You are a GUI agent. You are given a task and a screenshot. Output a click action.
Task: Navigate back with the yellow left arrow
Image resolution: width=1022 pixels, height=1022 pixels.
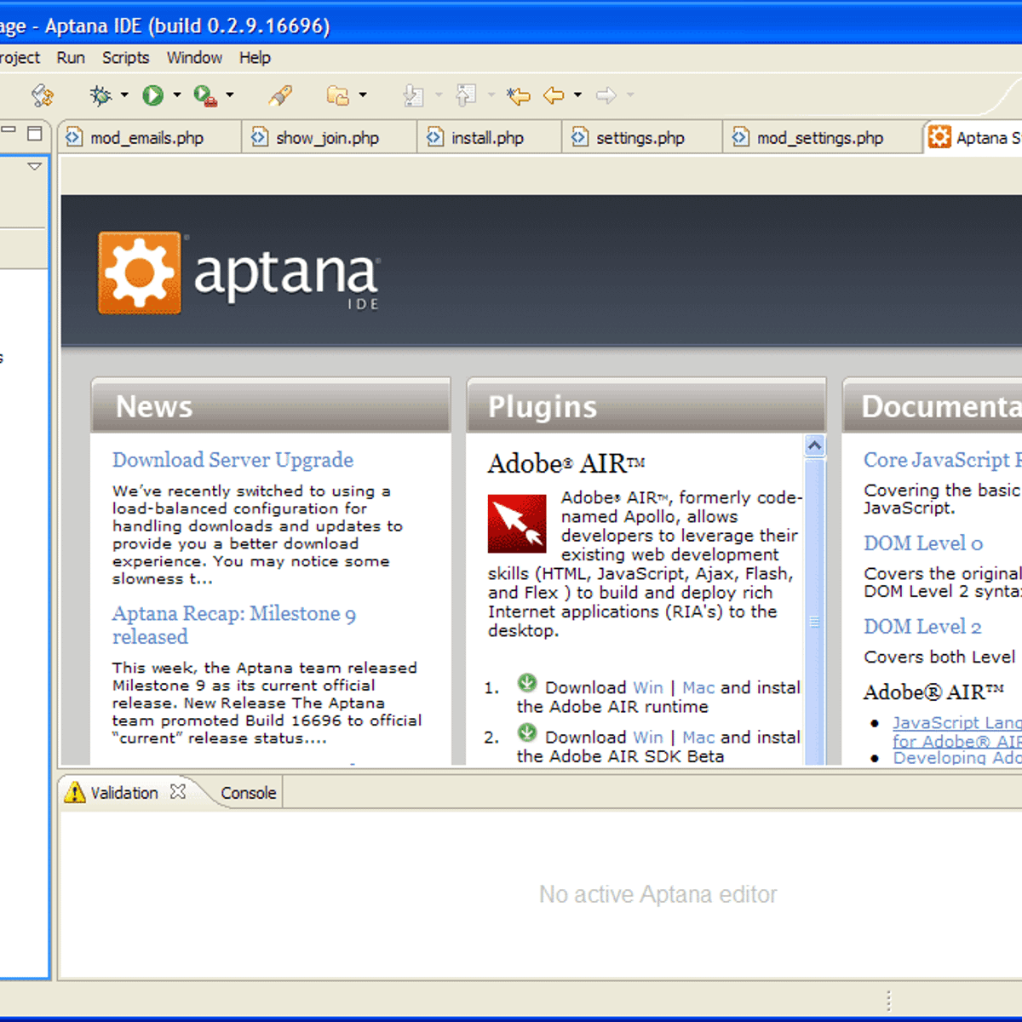[554, 95]
